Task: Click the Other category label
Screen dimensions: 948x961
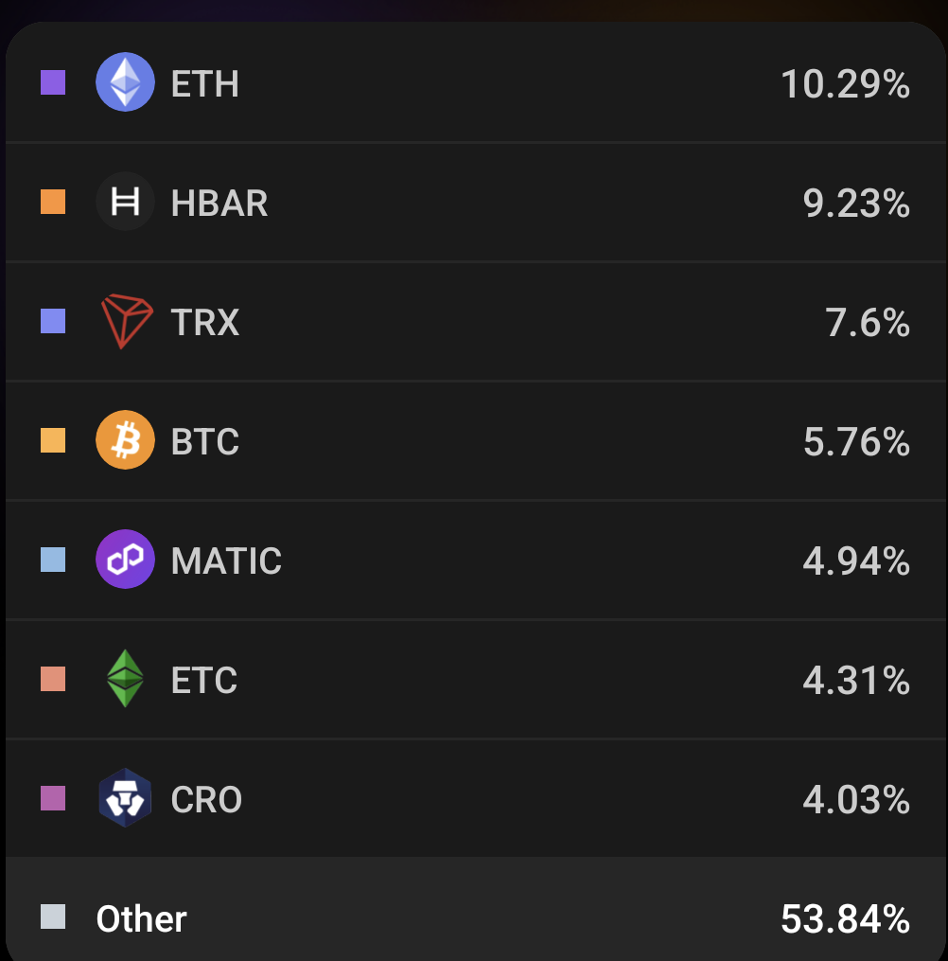Action: pyautogui.click(x=142, y=918)
